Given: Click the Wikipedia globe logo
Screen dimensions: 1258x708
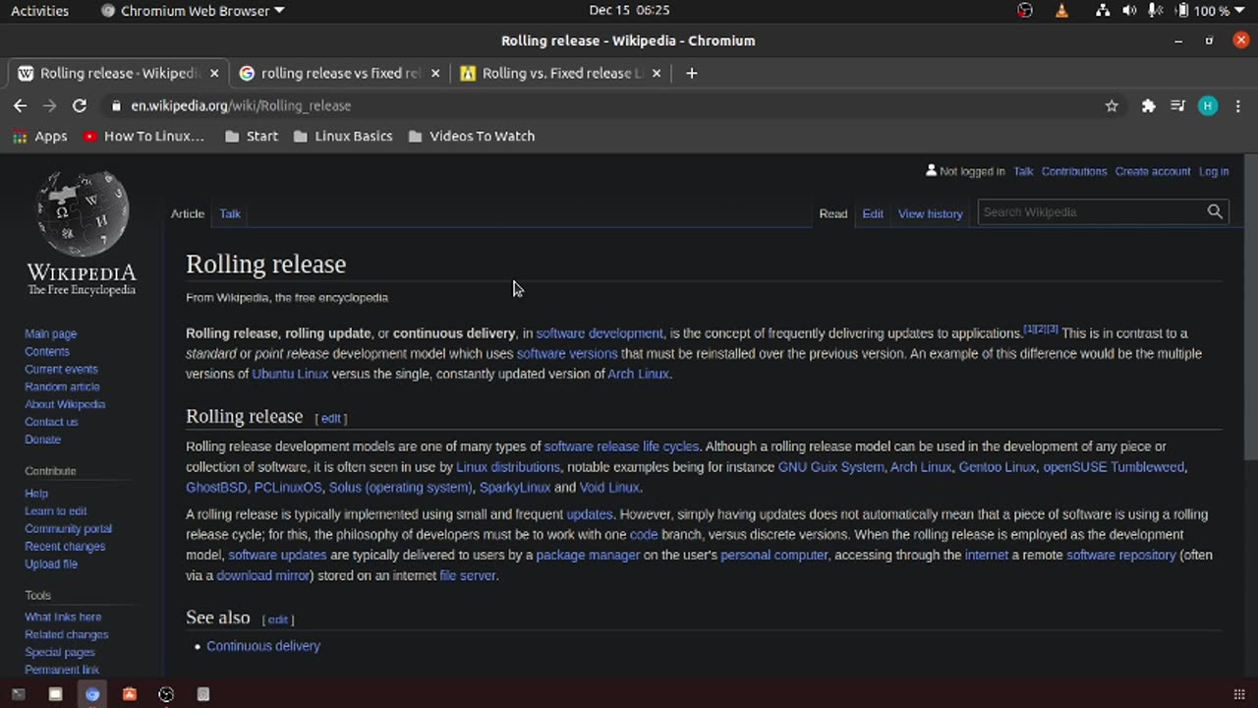Looking at the screenshot, I should click(x=82, y=214).
